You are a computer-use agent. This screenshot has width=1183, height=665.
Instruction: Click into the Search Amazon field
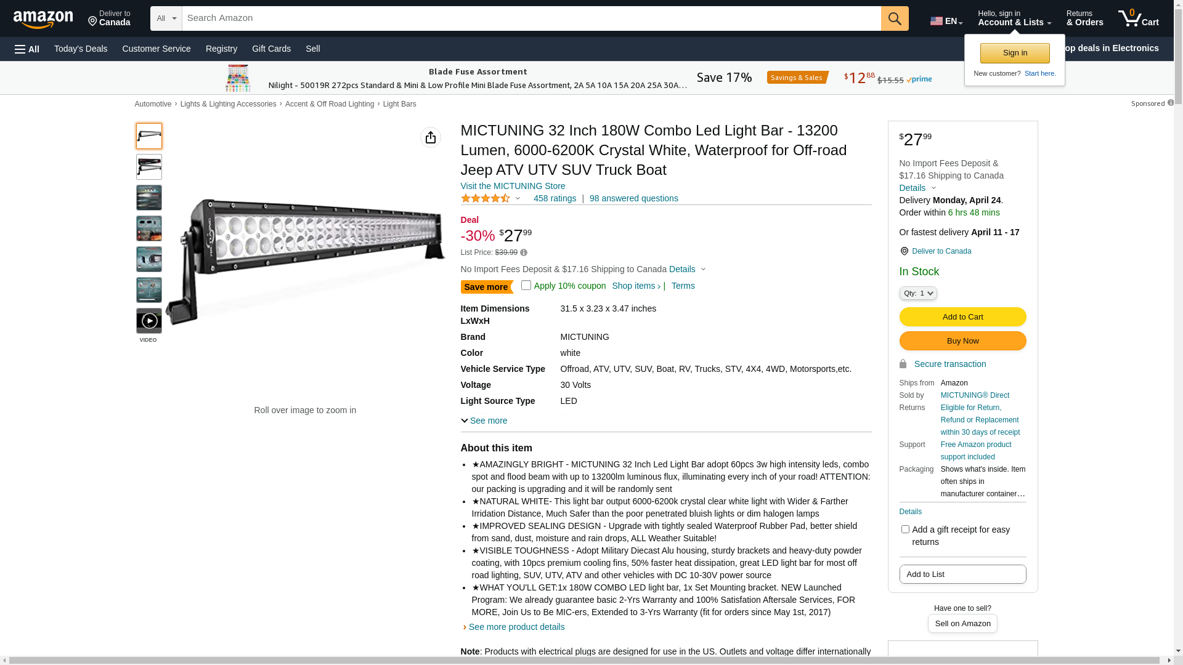[x=531, y=18]
